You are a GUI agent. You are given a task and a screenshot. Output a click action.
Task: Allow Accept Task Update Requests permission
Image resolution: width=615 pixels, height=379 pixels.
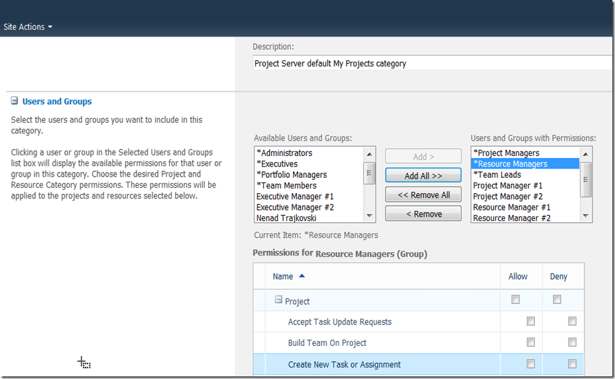[530, 321]
